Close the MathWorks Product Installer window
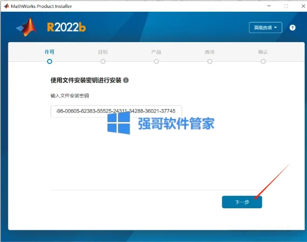The height and width of the screenshot is (242, 307). 303,6
